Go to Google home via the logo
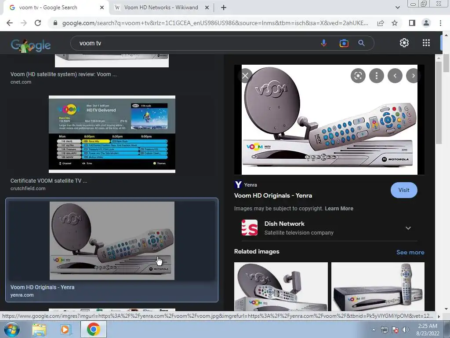 point(31,45)
